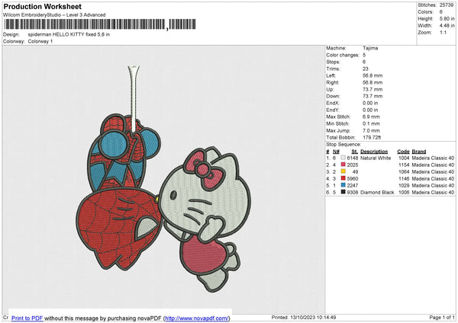Select the Stitches value 25739
Image resolution: width=458 pixels, height=323 pixels.
[x=447, y=5]
